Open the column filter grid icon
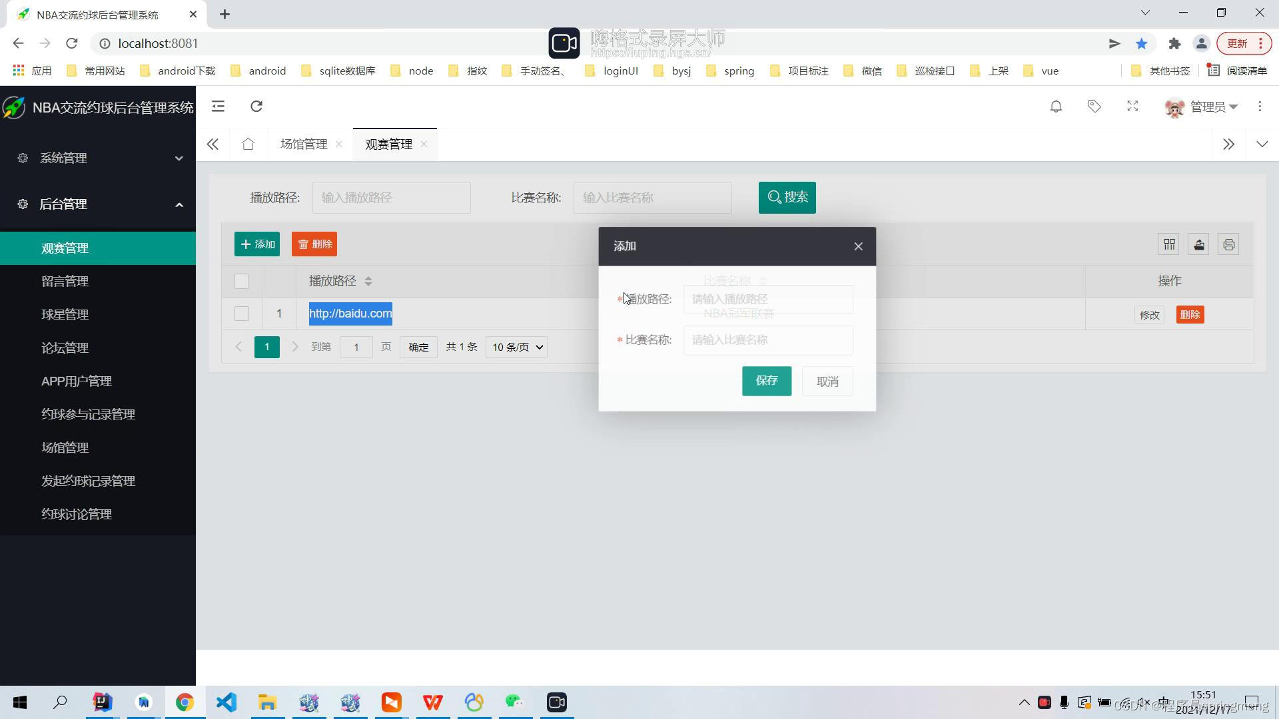Screen dimensions: 1279x719 coord(1169,245)
